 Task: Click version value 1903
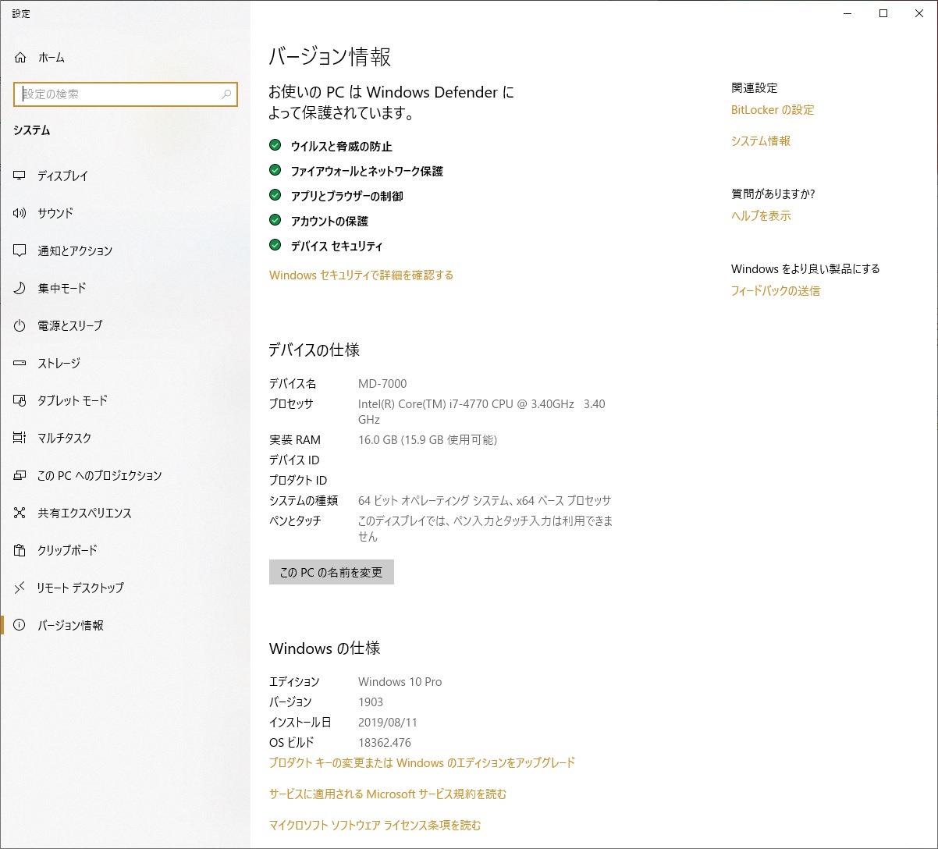pyautogui.click(x=371, y=702)
